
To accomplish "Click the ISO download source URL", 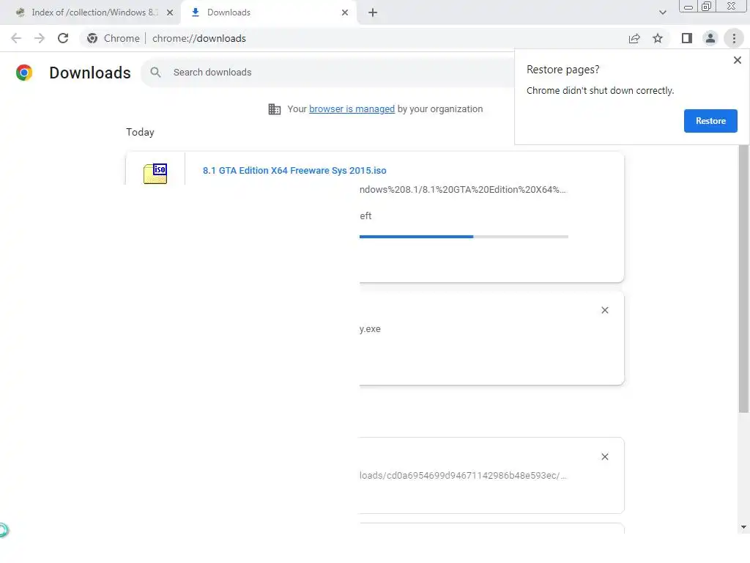I will click(463, 190).
